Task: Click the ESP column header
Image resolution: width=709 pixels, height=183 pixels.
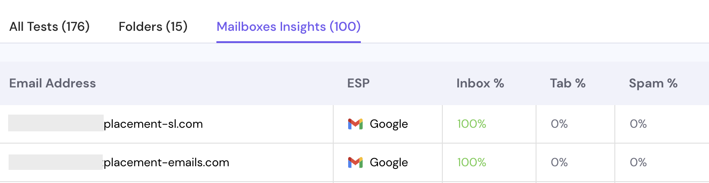Action: (x=358, y=83)
